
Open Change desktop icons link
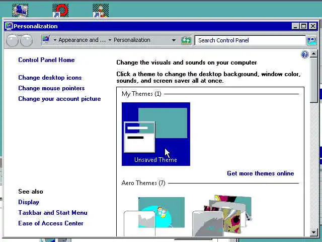pyautogui.click(x=50, y=78)
